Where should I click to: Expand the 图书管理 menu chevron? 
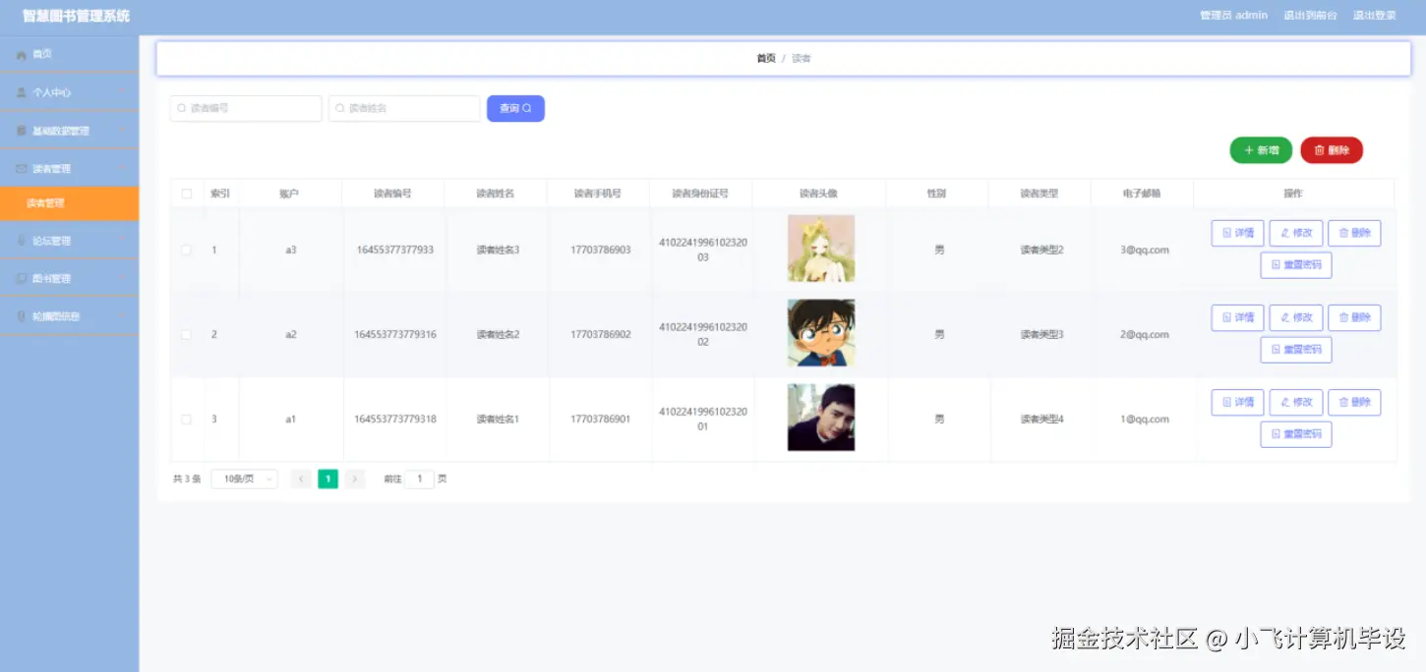tap(122, 279)
